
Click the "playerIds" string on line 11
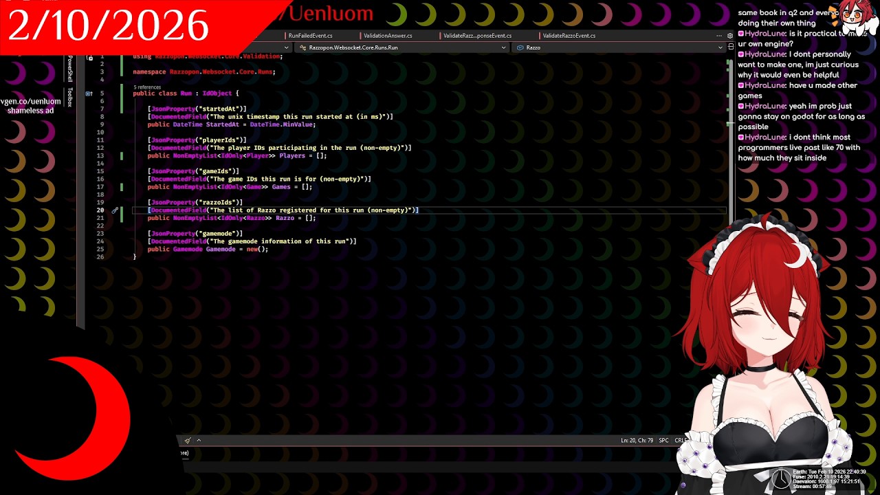pos(219,140)
